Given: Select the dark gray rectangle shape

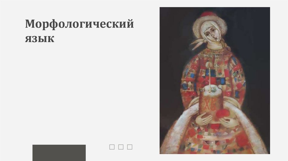Looking at the screenshot, I should pyautogui.click(x=59, y=153).
